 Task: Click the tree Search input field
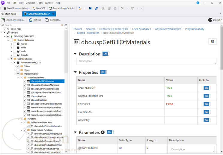(x=32, y=25)
